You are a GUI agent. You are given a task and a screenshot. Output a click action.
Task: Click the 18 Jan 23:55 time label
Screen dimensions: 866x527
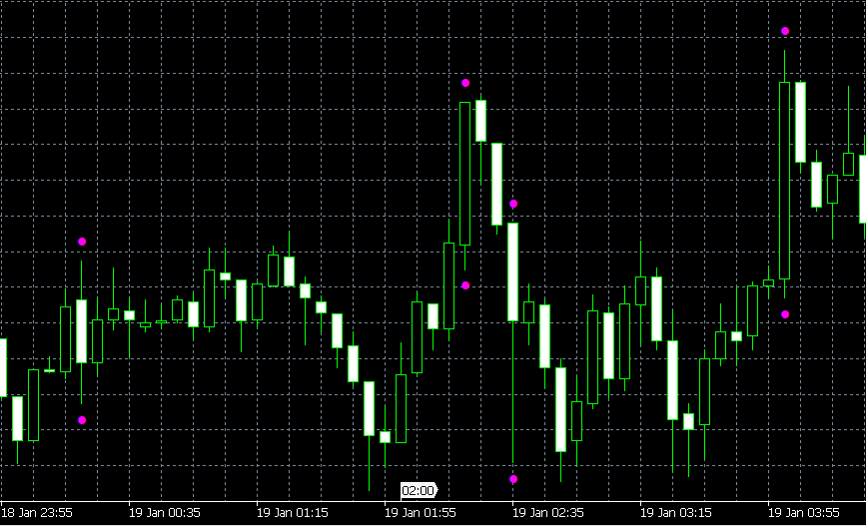pyautogui.click(x=37, y=513)
